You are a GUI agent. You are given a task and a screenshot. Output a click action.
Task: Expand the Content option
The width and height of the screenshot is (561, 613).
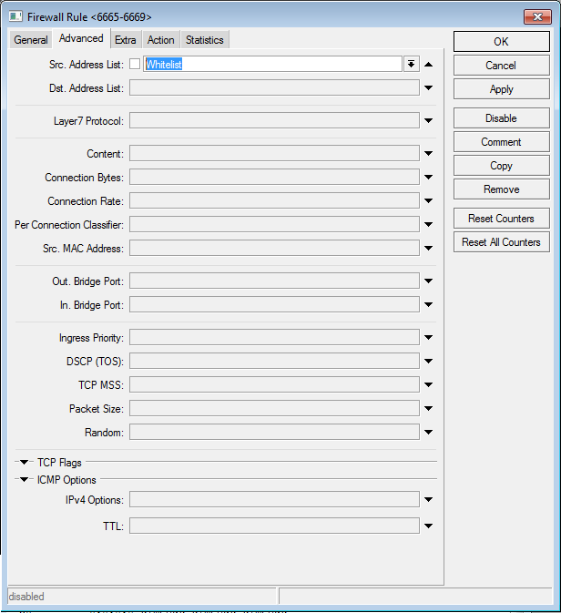point(428,154)
